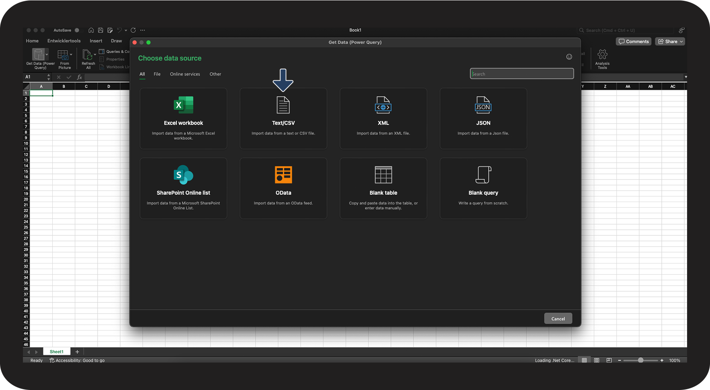710x390 pixels.
Task: Cancel the Get Data dialog
Action: [558, 319]
